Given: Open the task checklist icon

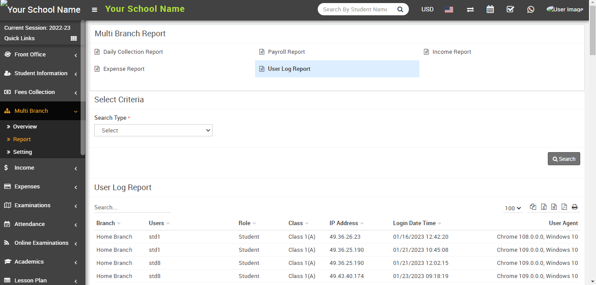Looking at the screenshot, I should pyautogui.click(x=510, y=9).
